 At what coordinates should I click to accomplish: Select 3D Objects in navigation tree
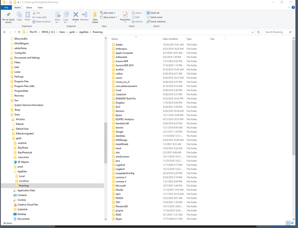23,162
